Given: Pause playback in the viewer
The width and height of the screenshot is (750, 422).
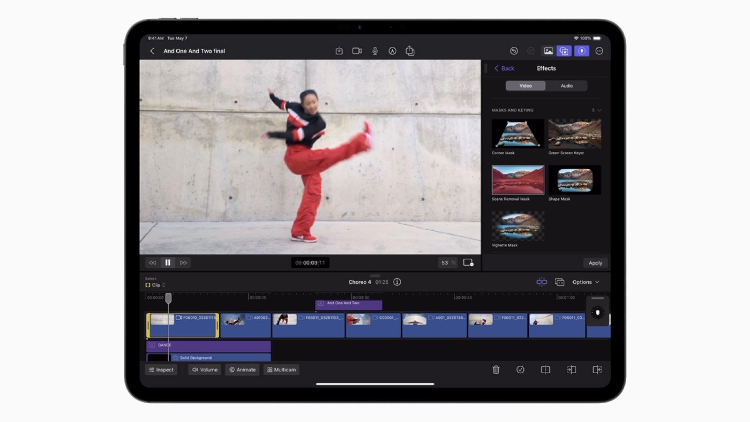Looking at the screenshot, I should coord(168,263).
